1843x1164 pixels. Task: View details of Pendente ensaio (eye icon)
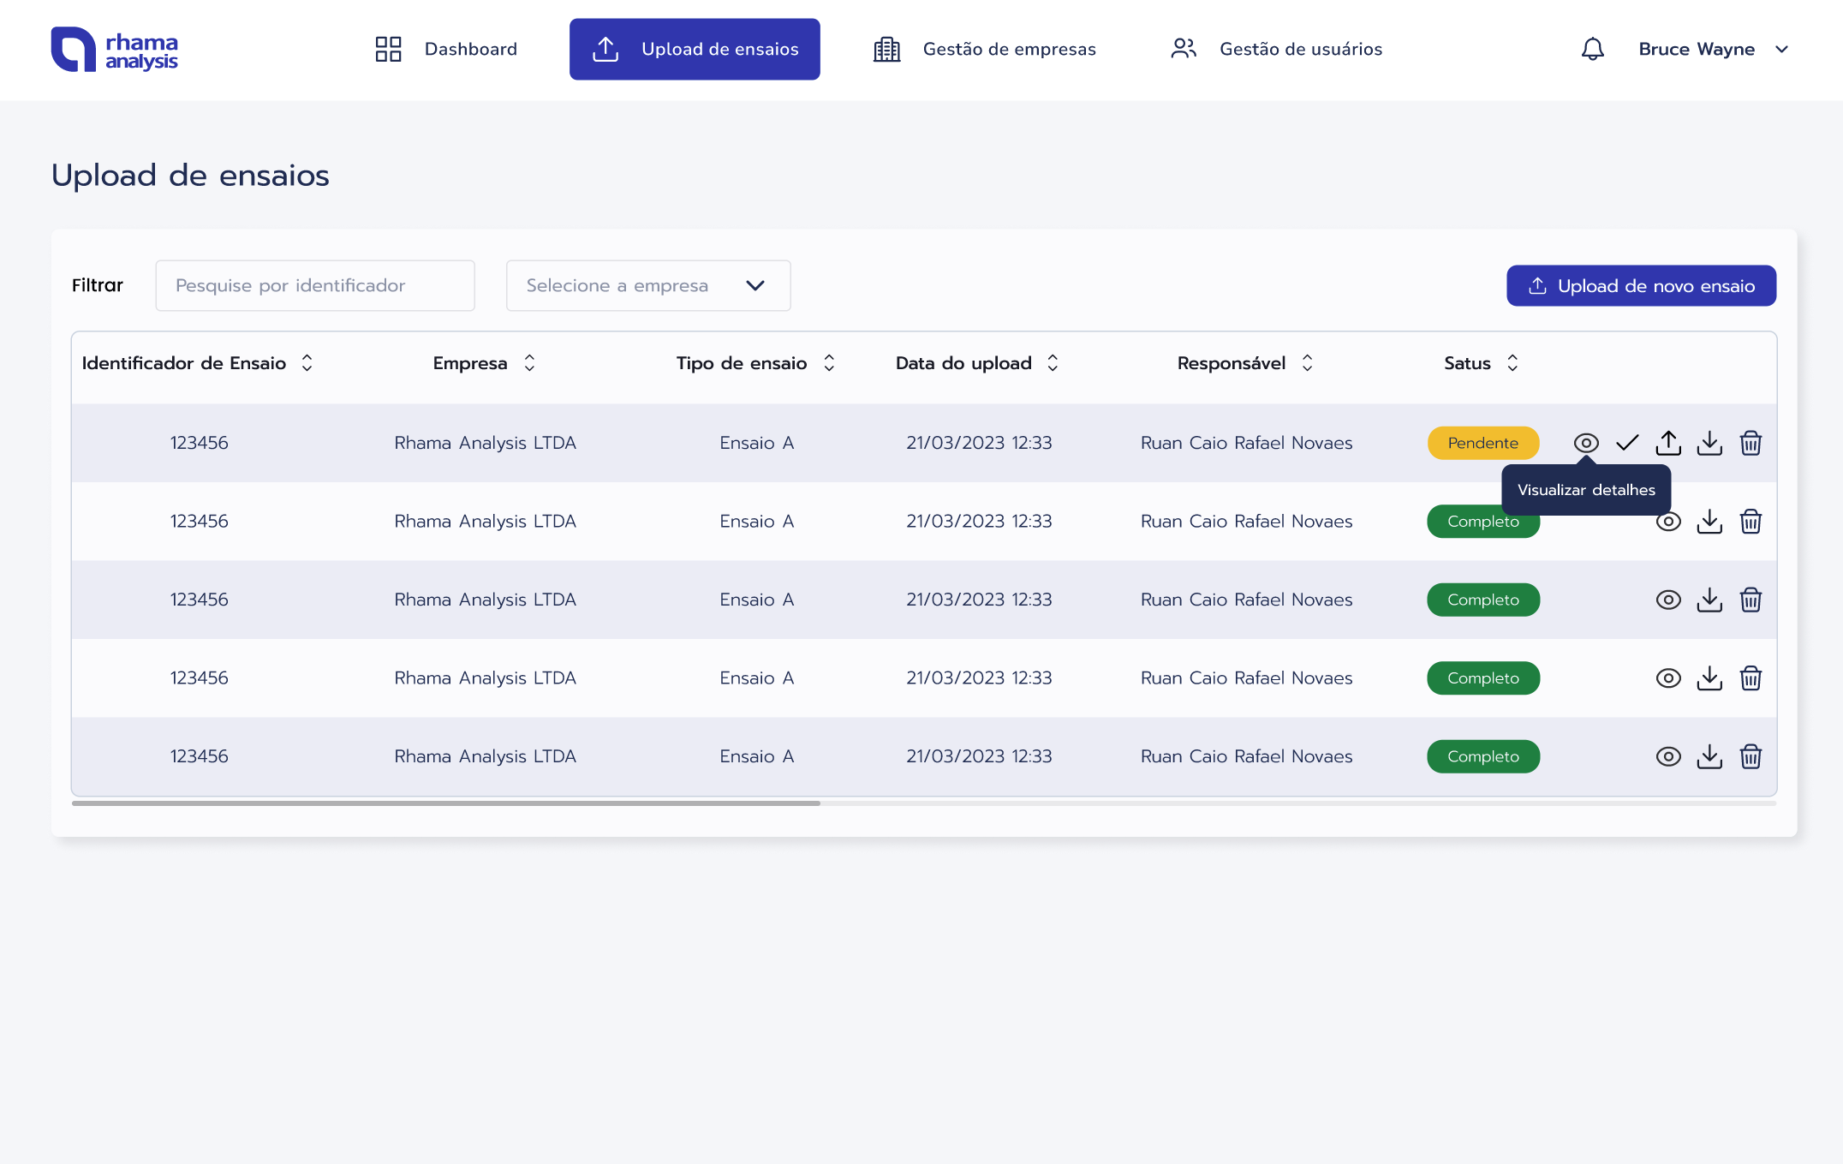click(x=1586, y=443)
